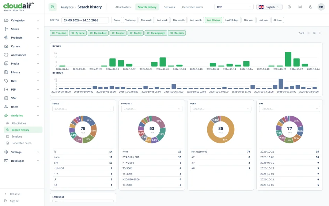Toggle By serie widget visibility
This screenshot has width=329, height=206.
(78, 33)
